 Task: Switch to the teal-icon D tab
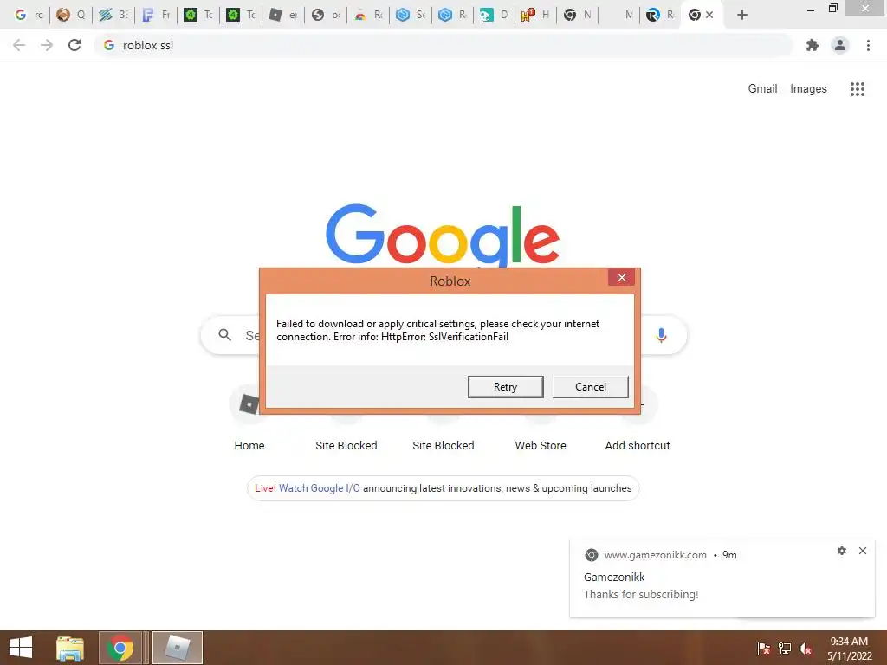[495, 15]
